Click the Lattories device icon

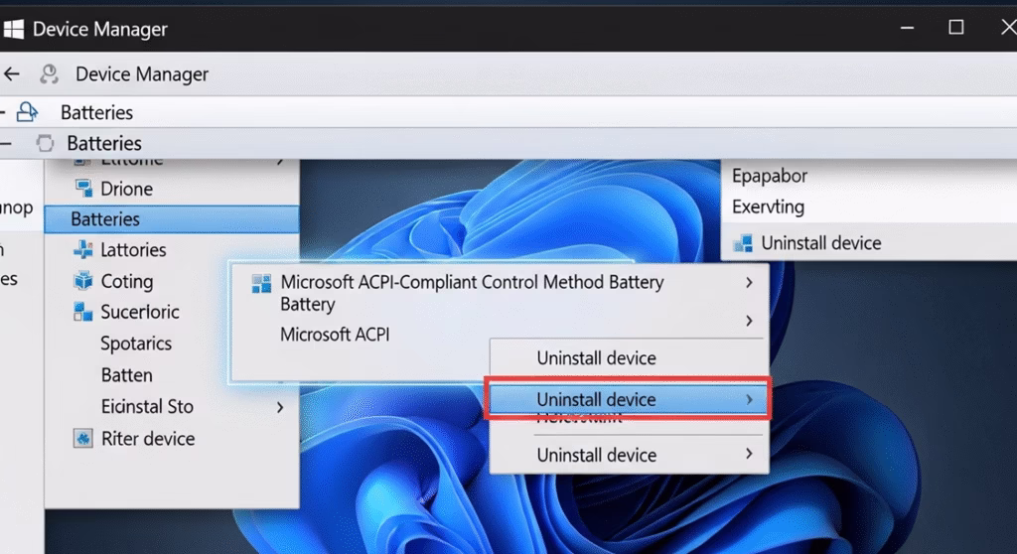click(x=83, y=250)
